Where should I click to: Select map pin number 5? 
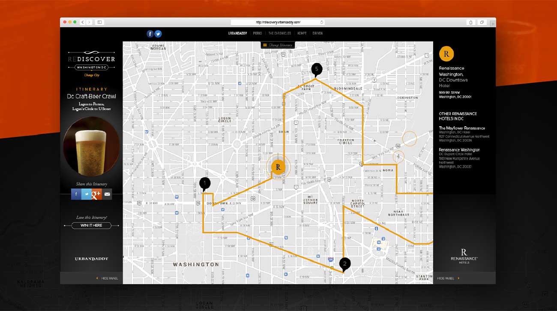[317, 69]
